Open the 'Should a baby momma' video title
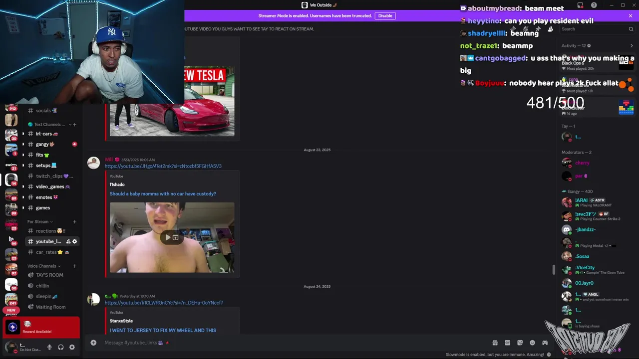Screen dimensions: 639x359 tap(163, 194)
